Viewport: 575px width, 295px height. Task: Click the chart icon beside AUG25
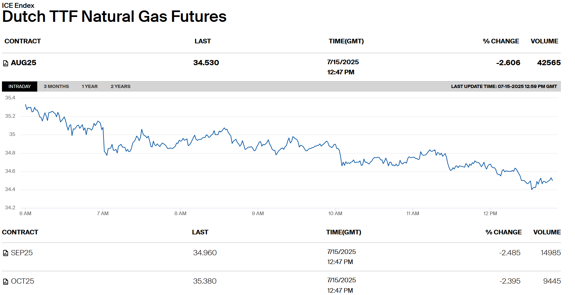pyautogui.click(x=6, y=63)
